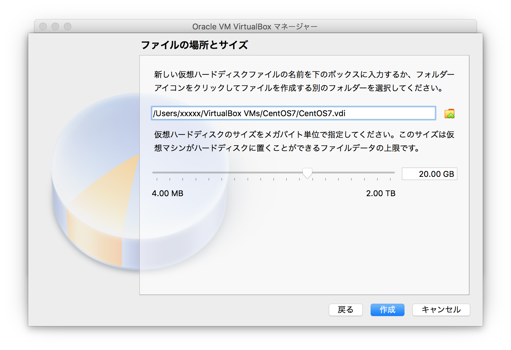
Task: Click the 2.00 TB label under the slider
Action: (x=381, y=193)
